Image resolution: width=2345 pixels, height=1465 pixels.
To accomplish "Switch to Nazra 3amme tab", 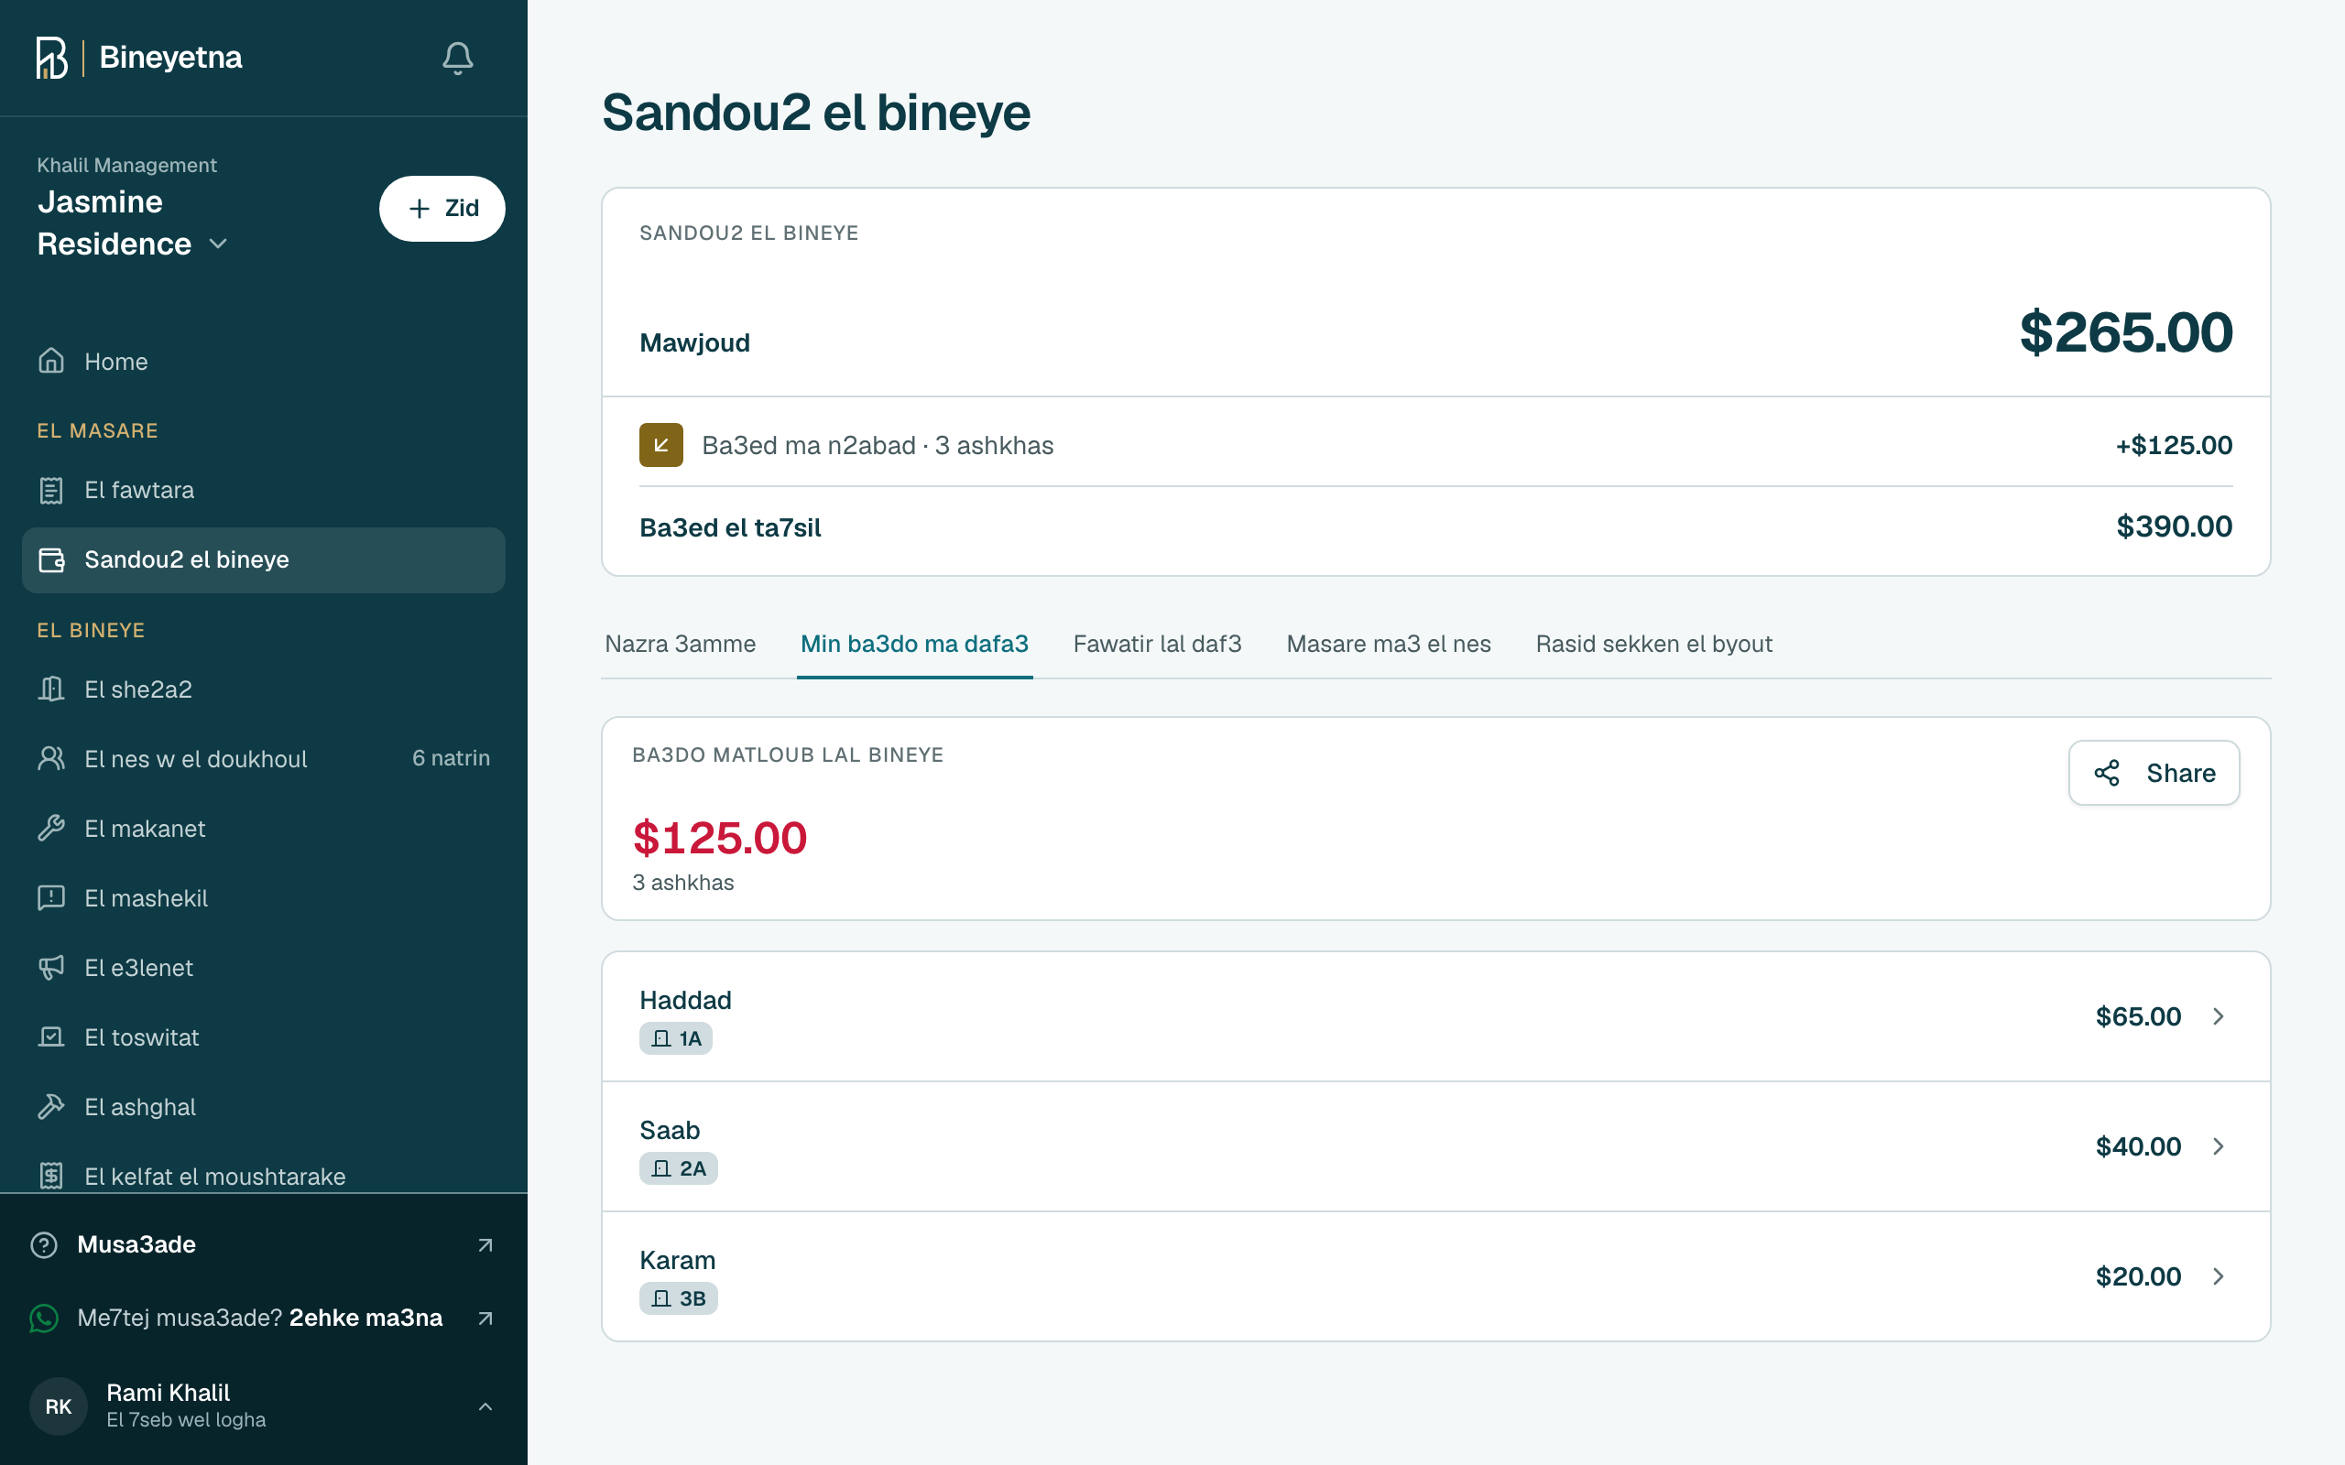I will click(x=681, y=645).
